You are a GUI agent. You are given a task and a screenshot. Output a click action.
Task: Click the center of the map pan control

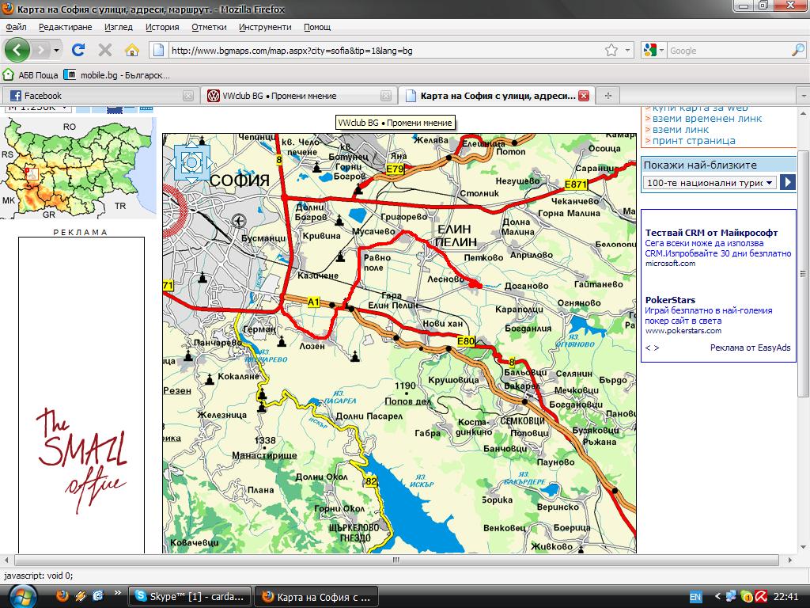coord(191,163)
